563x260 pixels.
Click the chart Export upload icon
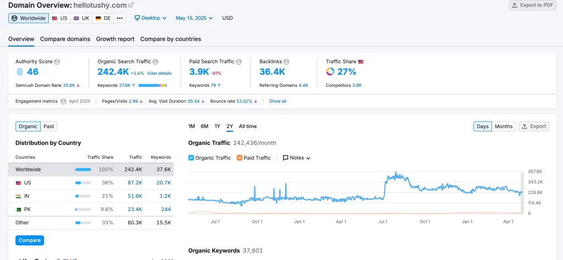[x=525, y=126]
